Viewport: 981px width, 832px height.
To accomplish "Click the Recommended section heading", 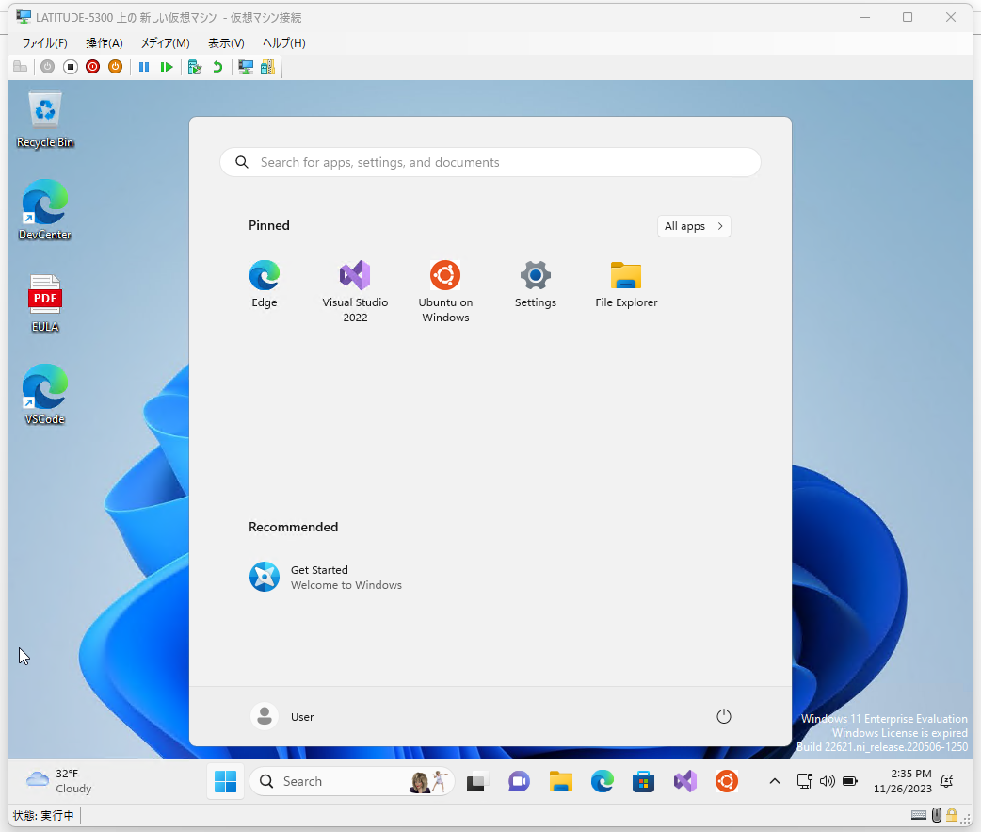I will pyautogui.click(x=293, y=527).
